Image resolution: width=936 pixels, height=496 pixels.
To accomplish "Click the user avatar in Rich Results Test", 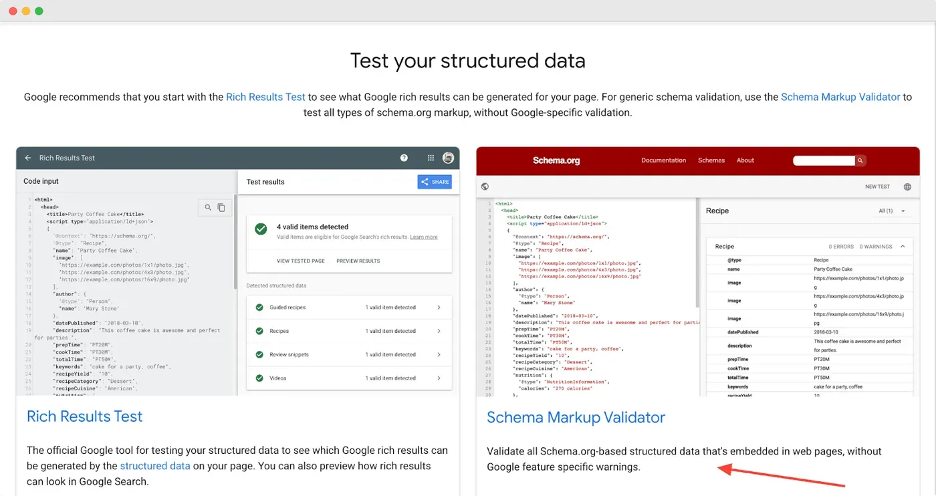I will (x=448, y=158).
